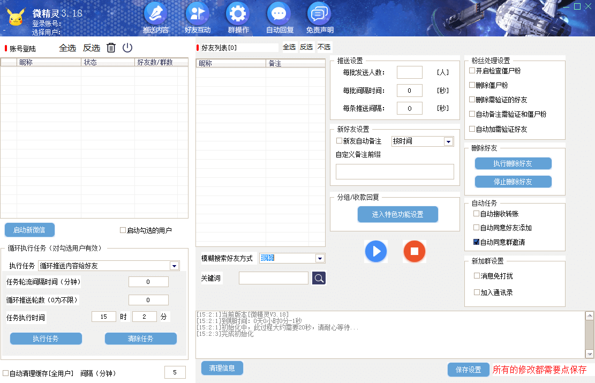Click the 保存设置 button
The height and width of the screenshot is (383, 595).
(x=468, y=370)
